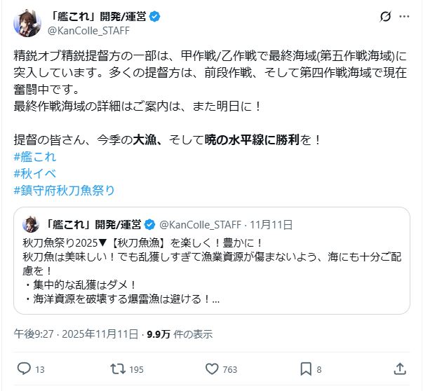The image size is (423, 391).
Task: Open the @KanColle_STAFF handle link in header
Action: [88, 31]
